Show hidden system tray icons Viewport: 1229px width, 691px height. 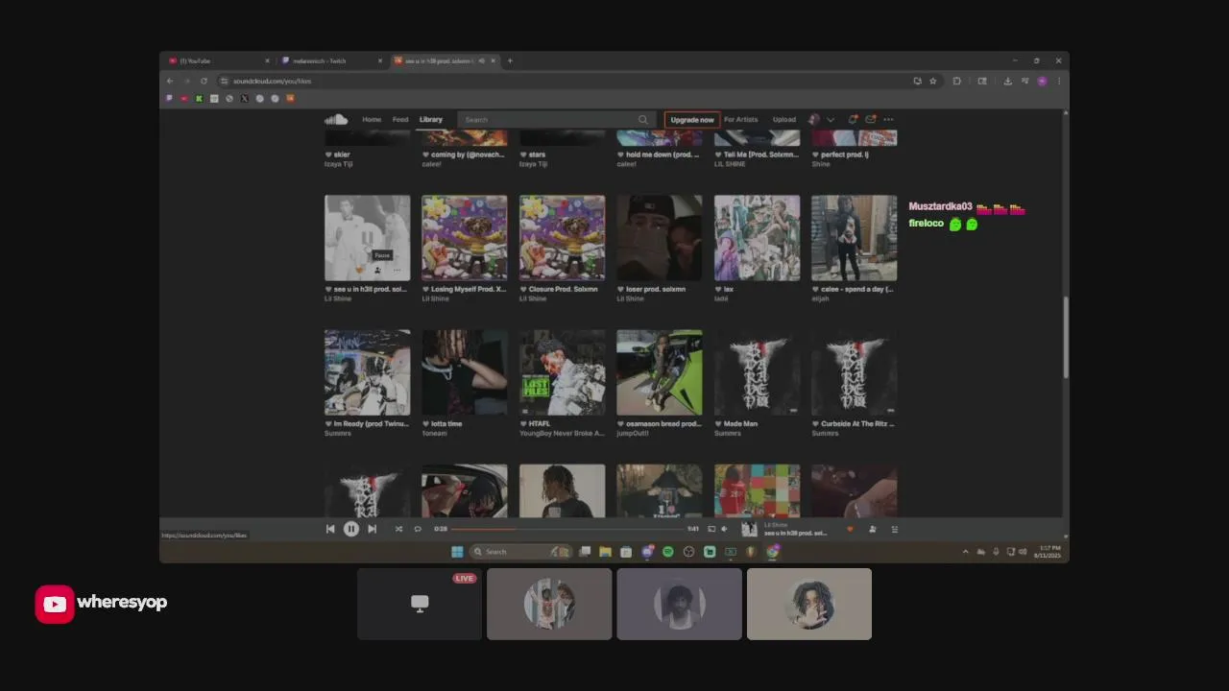(x=966, y=552)
